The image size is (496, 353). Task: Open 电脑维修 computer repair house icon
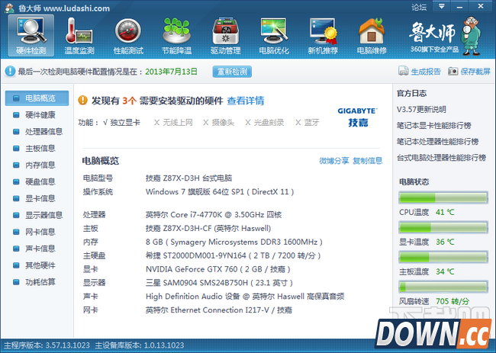coord(372,36)
